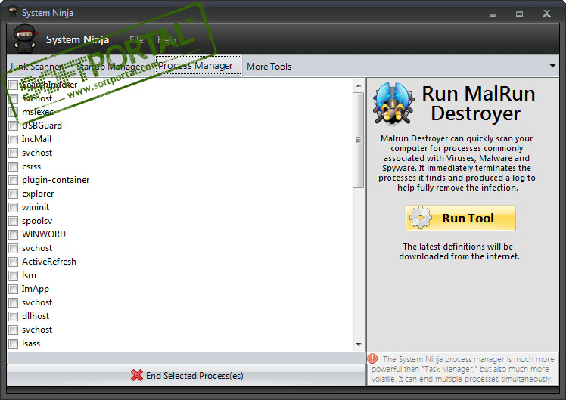This screenshot has width=566, height=400.
Task: Switch to the Startup Manager tab
Action: point(110,67)
